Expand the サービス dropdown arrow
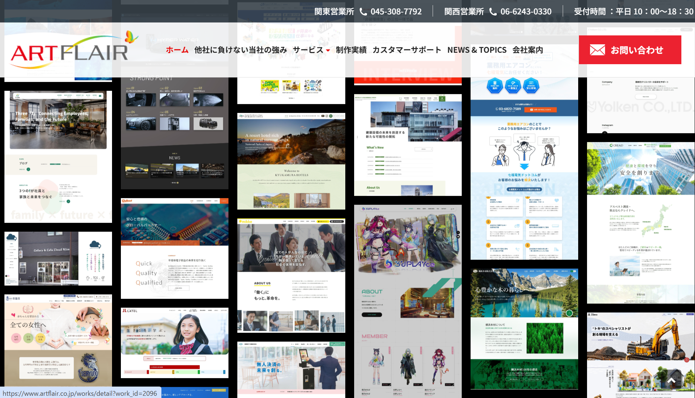This screenshot has height=398, width=695. (328, 51)
